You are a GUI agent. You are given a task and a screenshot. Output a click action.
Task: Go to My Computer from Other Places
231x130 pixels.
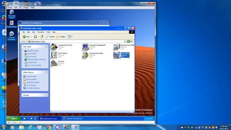(x=31, y=85)
